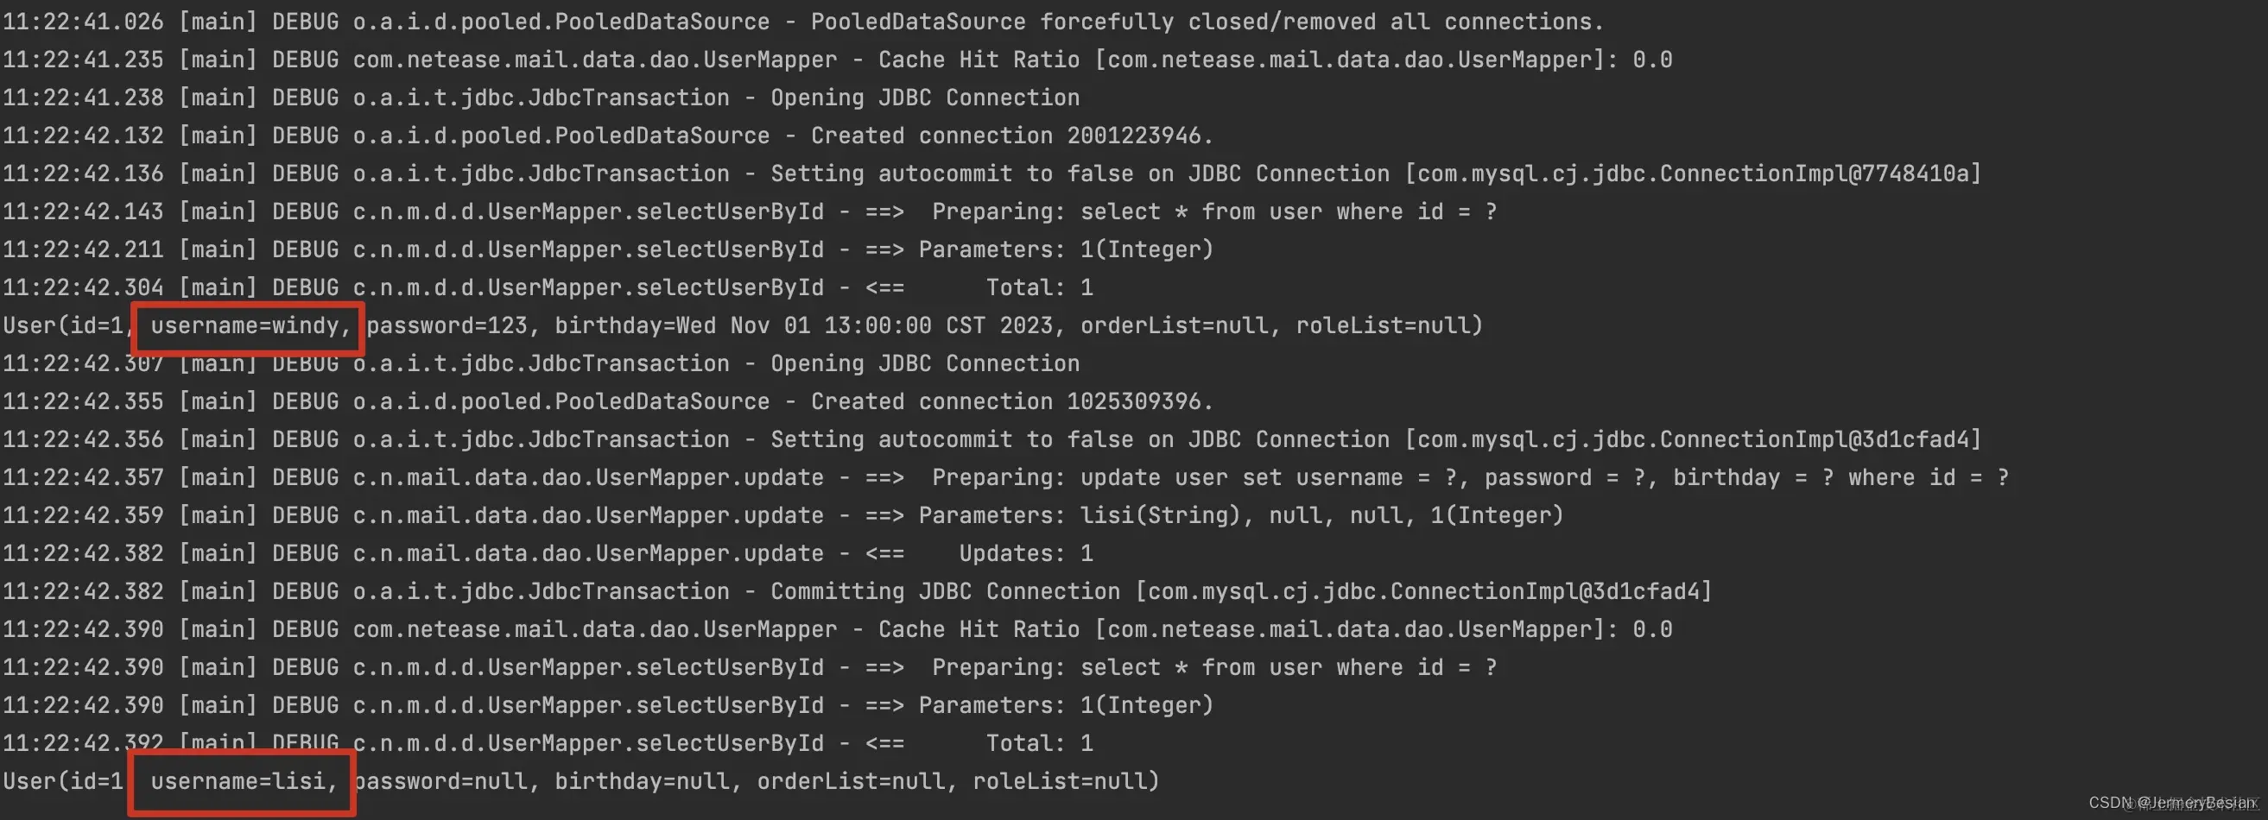Click the first Parameters: 1(Integer) line
The height and width of the screenshot is (820, 2268).
(x=608, y=249)
